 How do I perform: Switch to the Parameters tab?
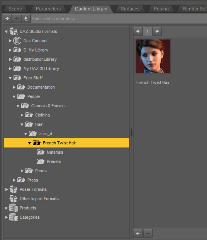point(48,9)
